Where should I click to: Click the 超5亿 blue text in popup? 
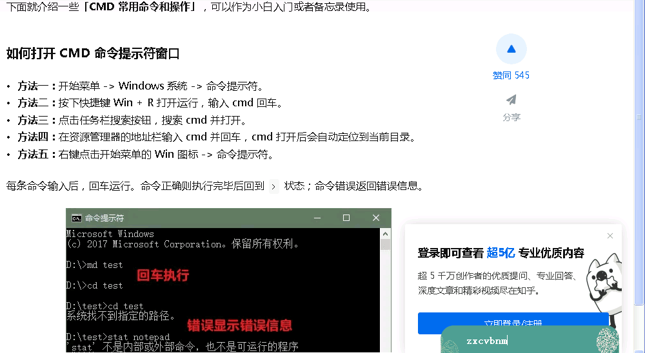coord(501,253)
